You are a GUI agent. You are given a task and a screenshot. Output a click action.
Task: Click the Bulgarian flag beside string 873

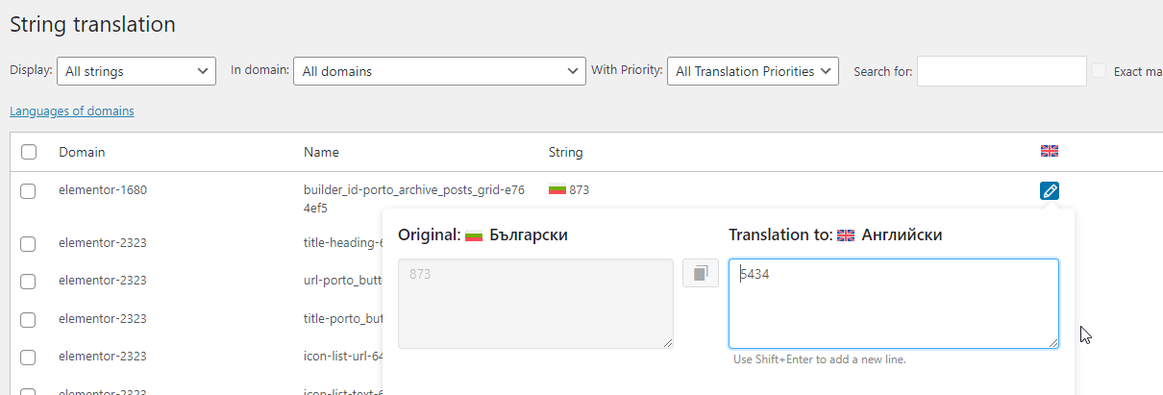(557, 190)
